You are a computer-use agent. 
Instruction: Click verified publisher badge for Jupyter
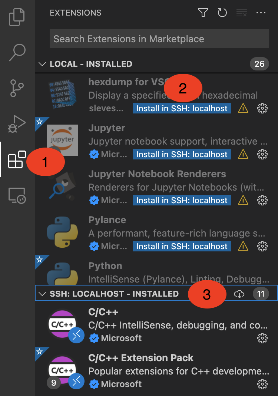(x=94, y=154)
